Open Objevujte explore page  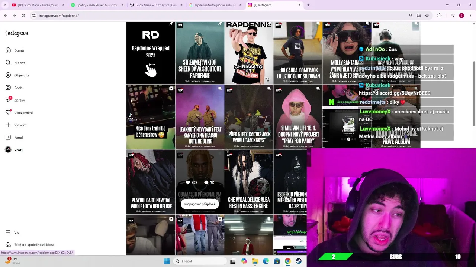(x=17, y=75)
